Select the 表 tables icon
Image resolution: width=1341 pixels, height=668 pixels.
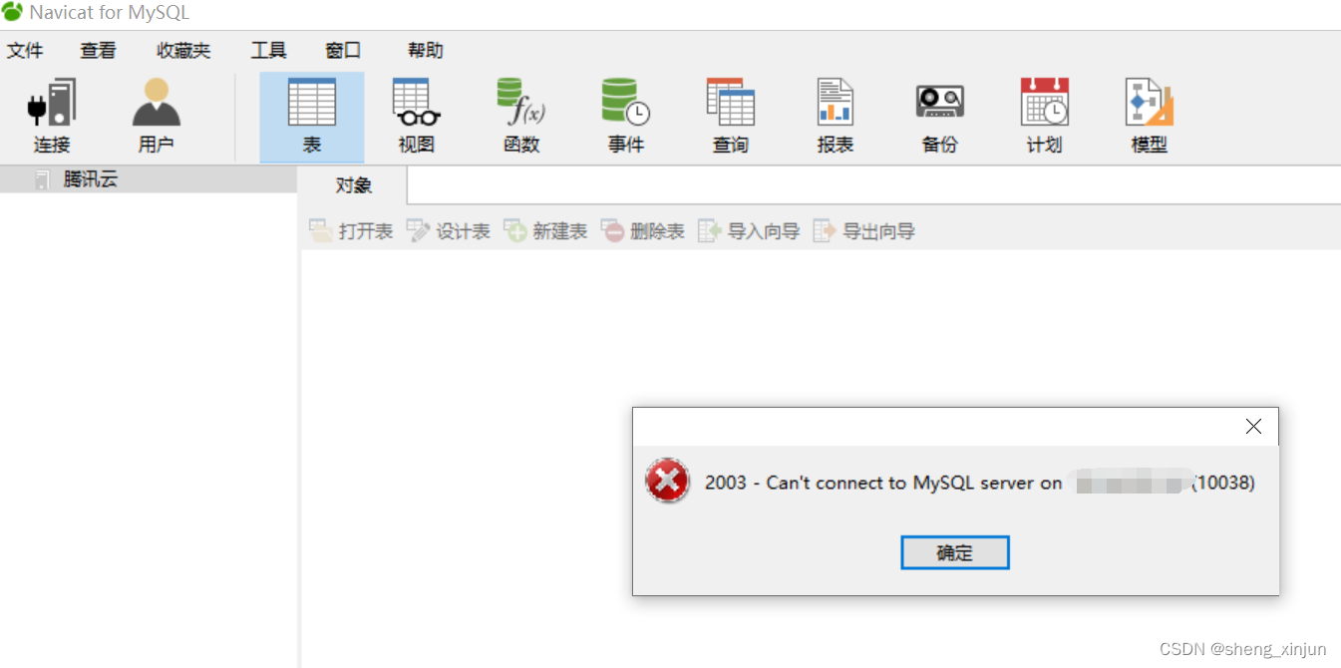click(312, 117)
